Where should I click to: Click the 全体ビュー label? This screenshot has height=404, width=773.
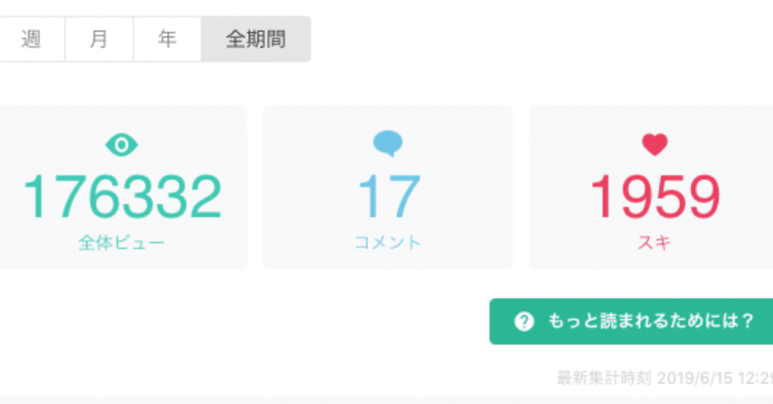pyautogui.click(x=121, y=242)
